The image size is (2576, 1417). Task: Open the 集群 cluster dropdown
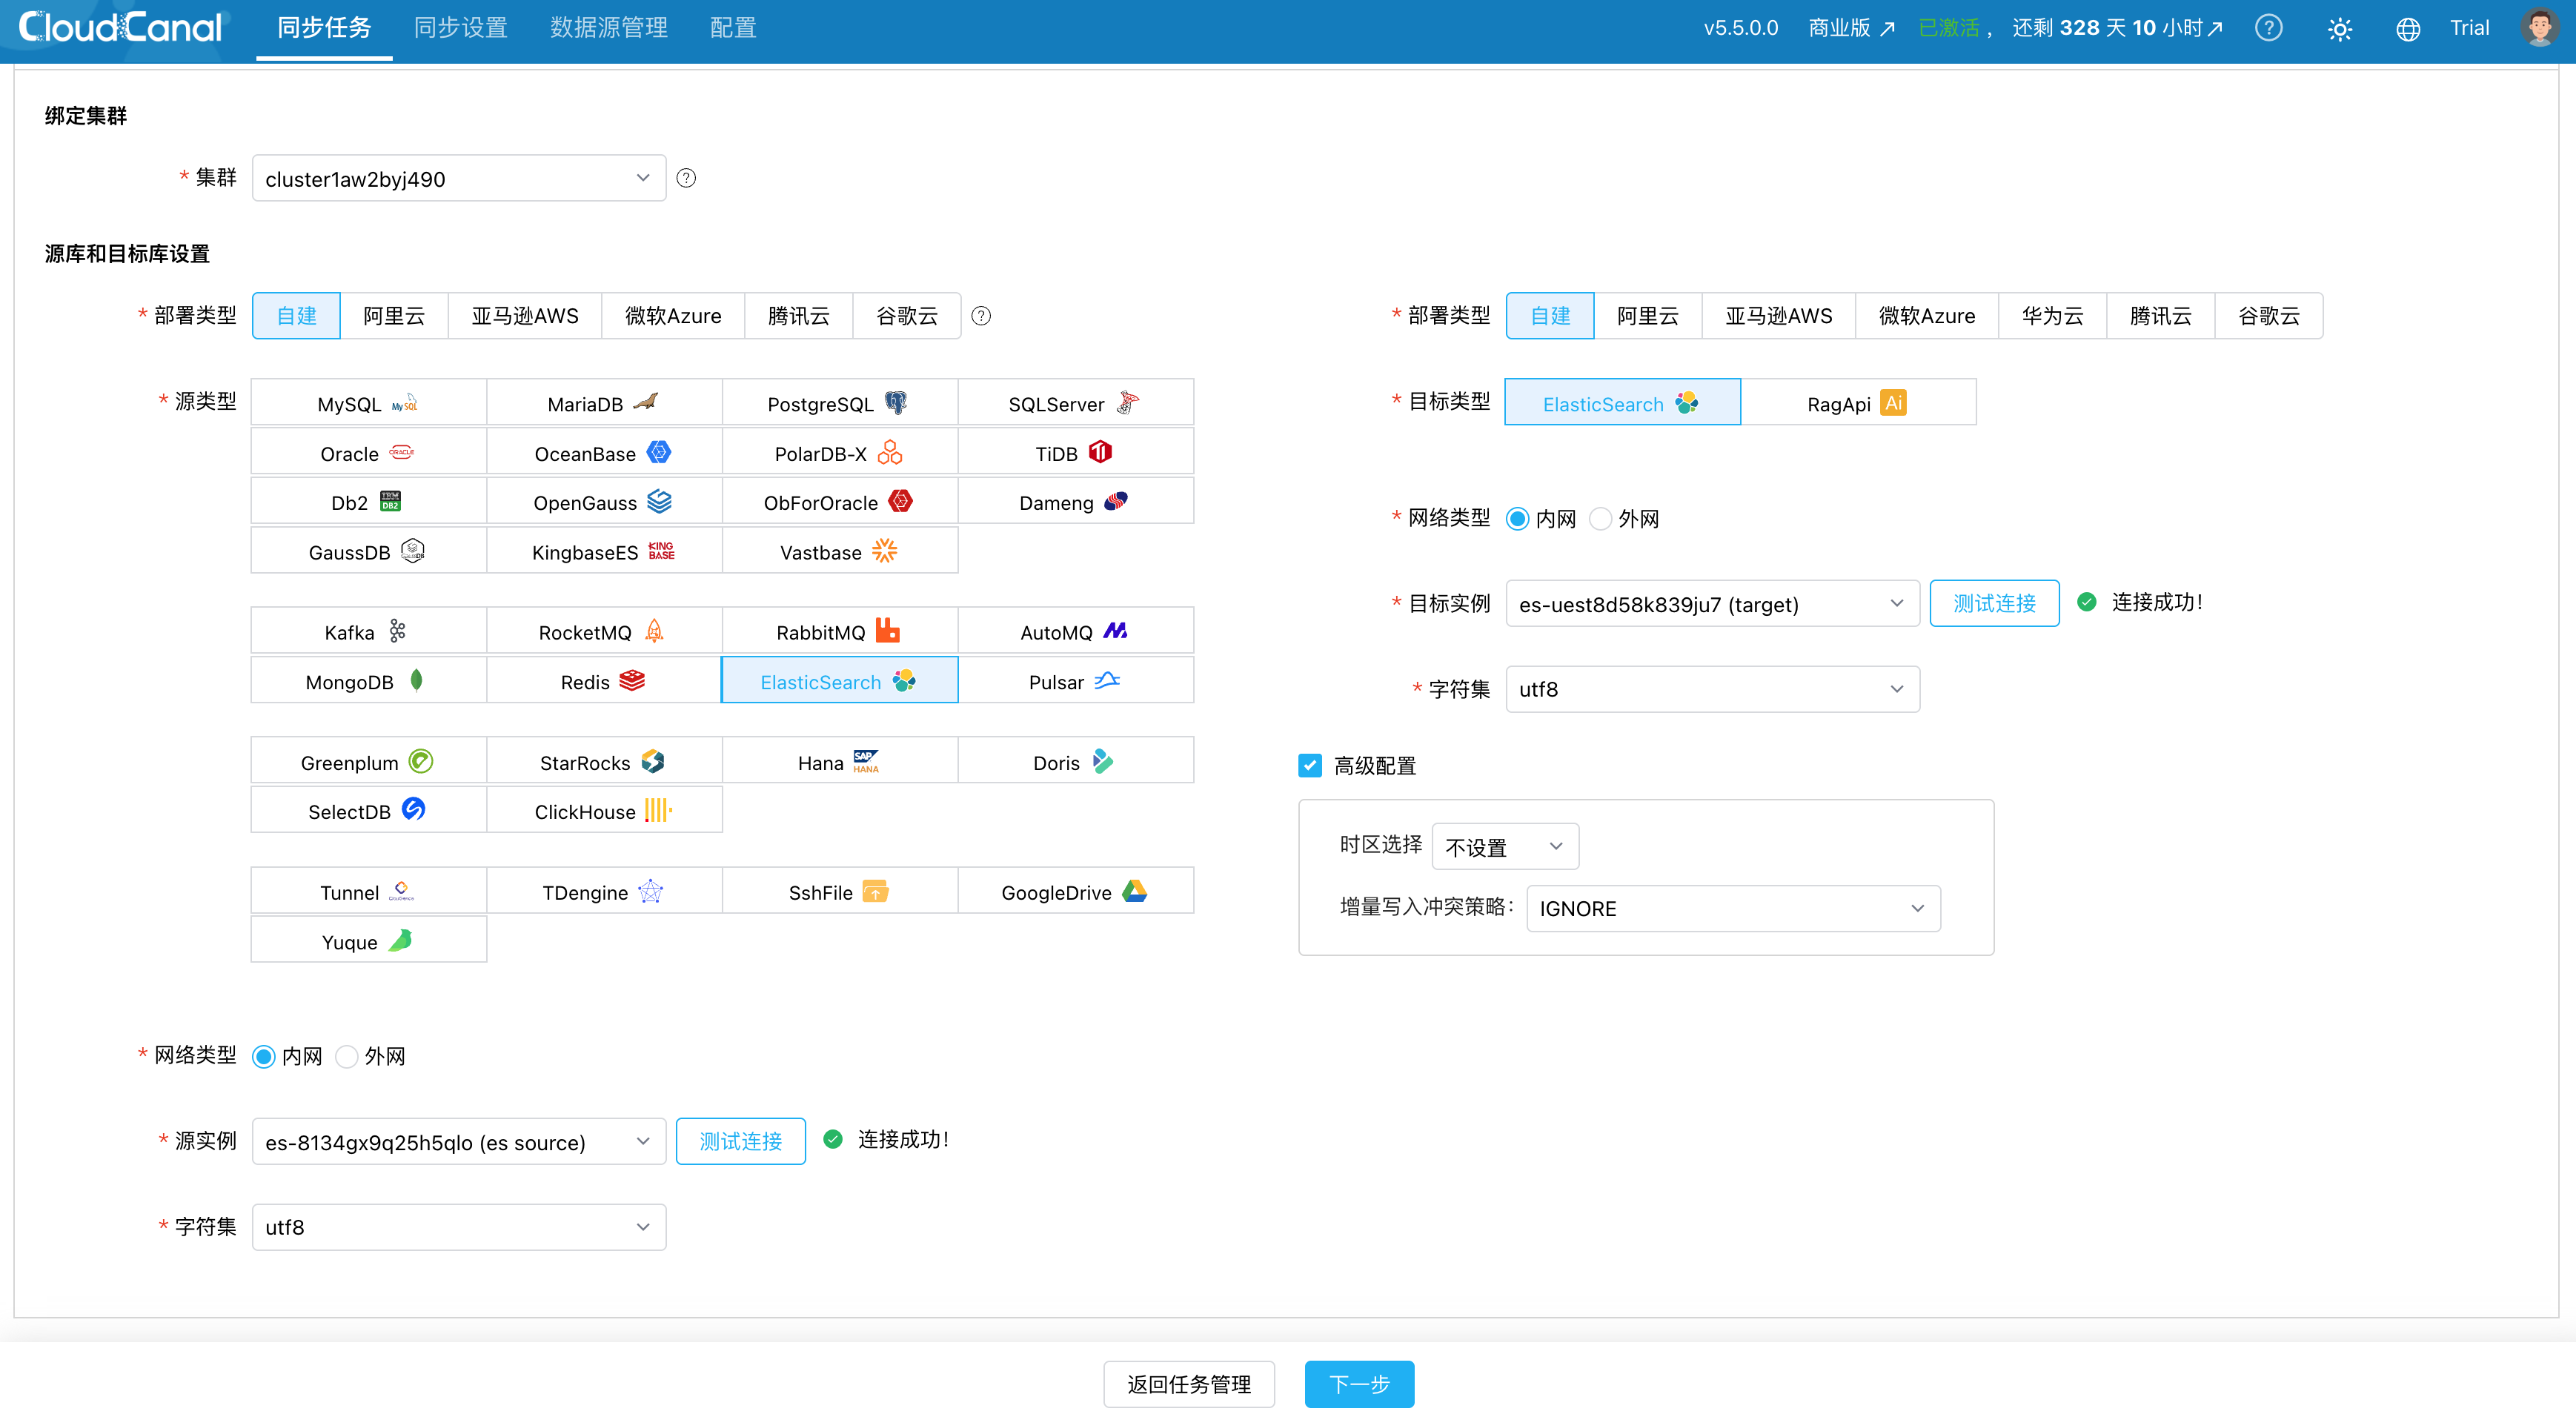458,178
